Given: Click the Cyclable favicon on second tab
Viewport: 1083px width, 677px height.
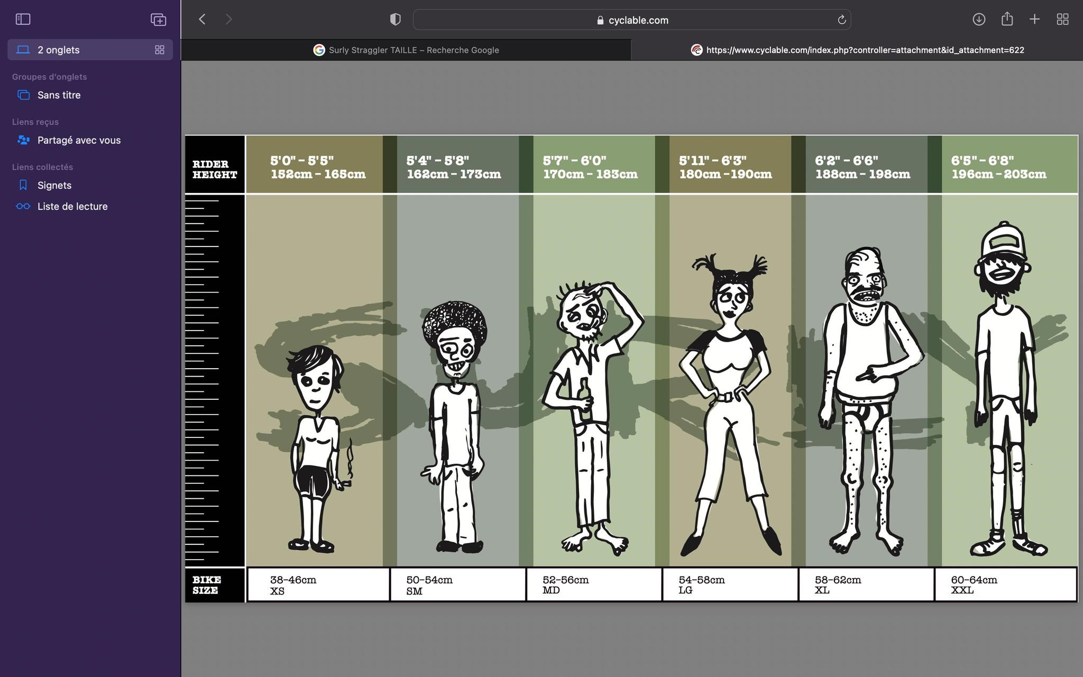Looking at the screenshot, I should [696, 50].
